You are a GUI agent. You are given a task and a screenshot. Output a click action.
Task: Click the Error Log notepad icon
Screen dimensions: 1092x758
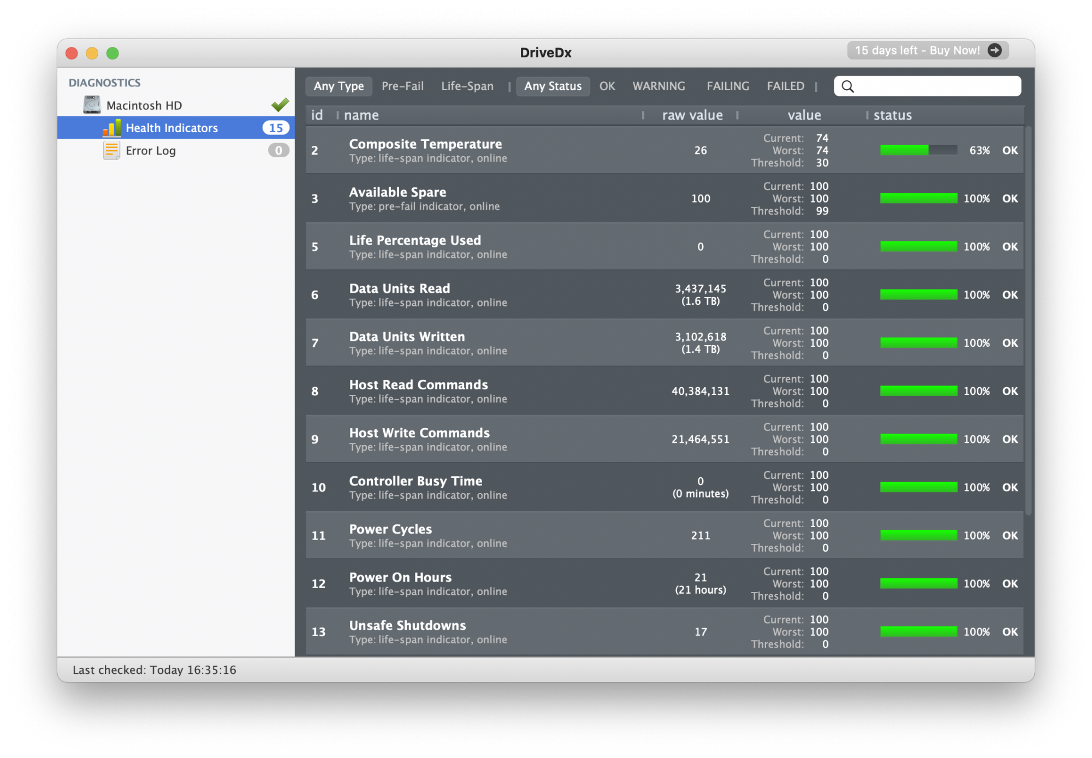[111, 150]
